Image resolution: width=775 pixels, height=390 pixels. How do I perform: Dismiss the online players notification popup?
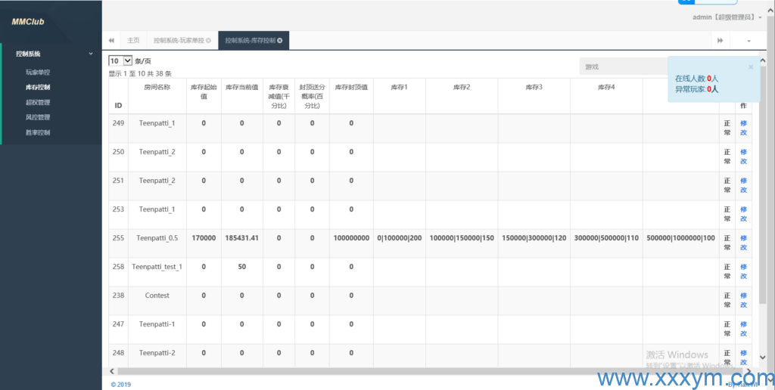coord(750,67)
